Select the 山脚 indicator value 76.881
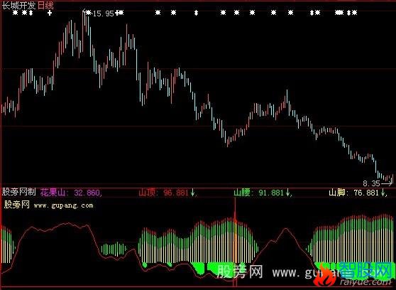Screen dimensions: 396x290 pos(366,193)
